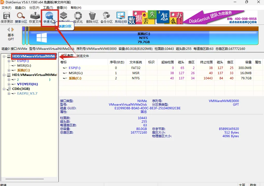
Task: Go to the next disk with the orange arrow
Action: click(x=13, y=29)
